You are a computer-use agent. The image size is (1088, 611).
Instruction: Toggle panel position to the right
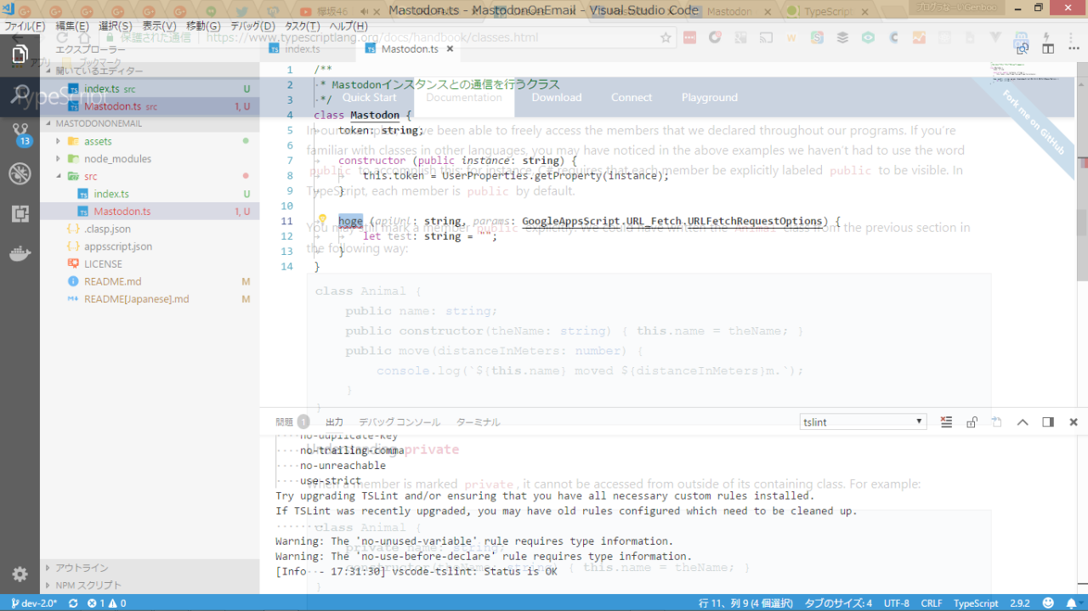click(x=1048, y=422)
